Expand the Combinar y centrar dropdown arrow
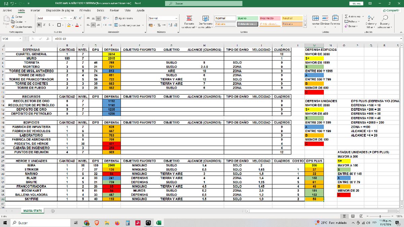Screen dimensions: 404x227 pos(143,25)
